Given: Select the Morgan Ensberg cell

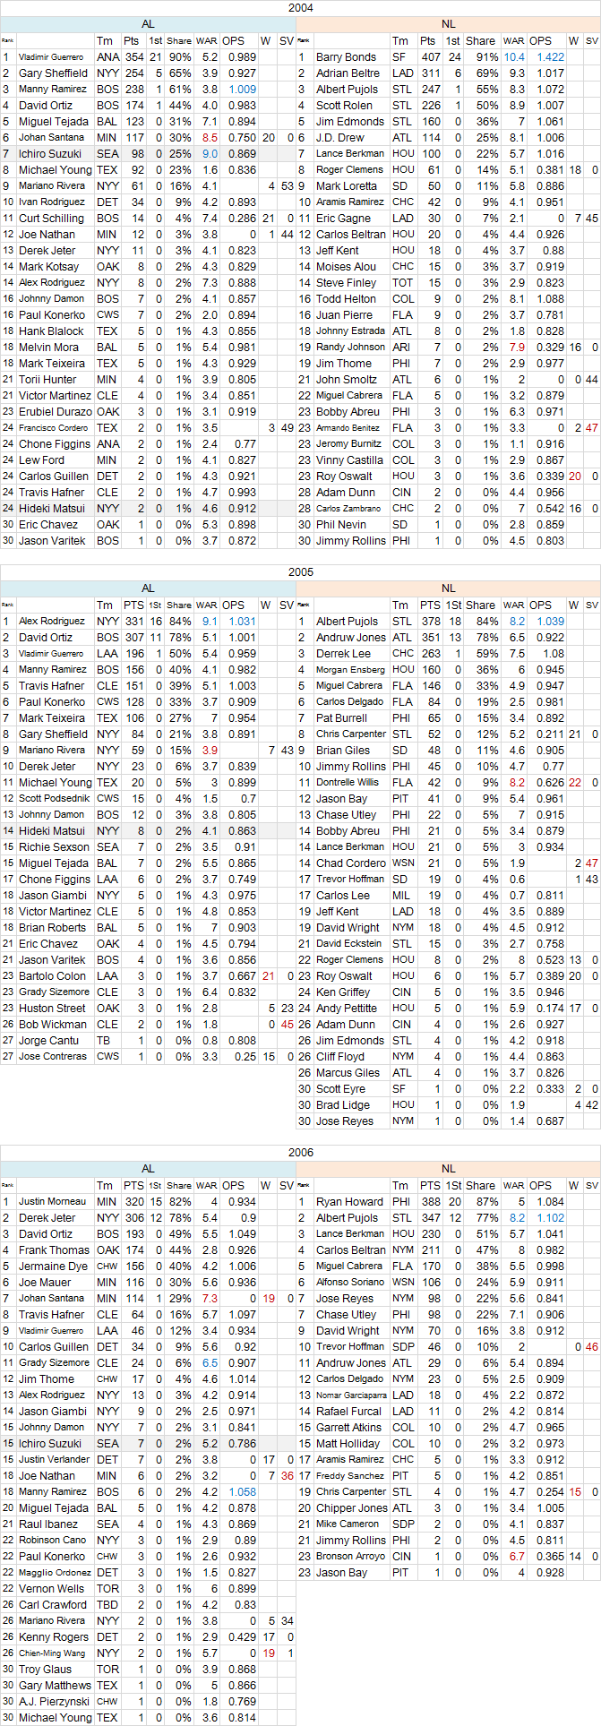Looking at the screenshot, I should tap(351, 670).
